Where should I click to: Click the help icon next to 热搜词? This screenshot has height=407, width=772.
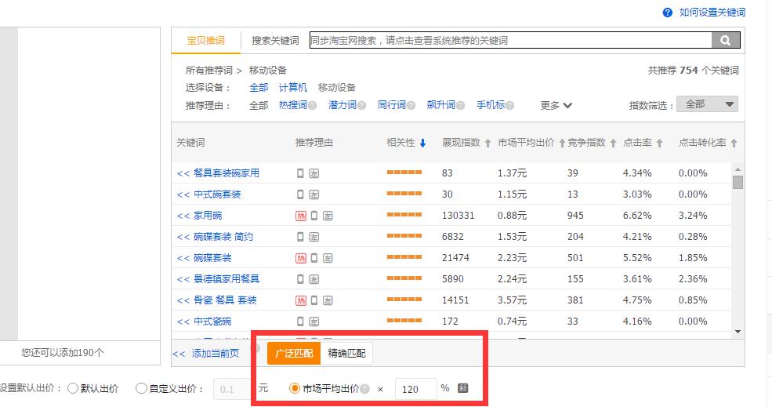(313, 106)
